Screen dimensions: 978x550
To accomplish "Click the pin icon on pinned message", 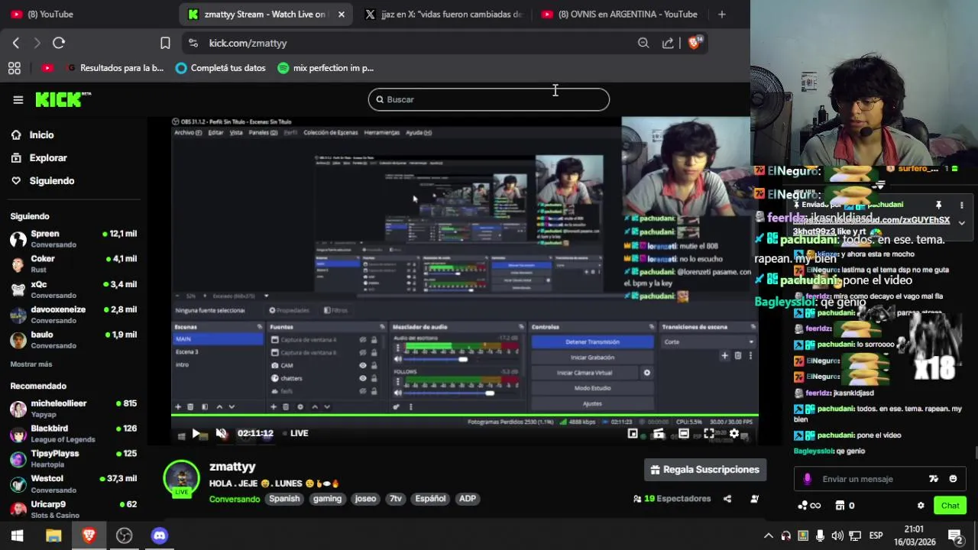I will pos(939,205).
